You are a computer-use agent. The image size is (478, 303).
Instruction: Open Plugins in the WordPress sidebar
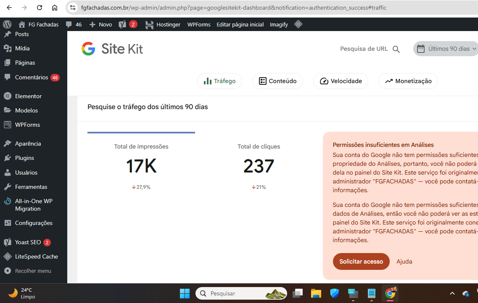click(x=24, y=158)
